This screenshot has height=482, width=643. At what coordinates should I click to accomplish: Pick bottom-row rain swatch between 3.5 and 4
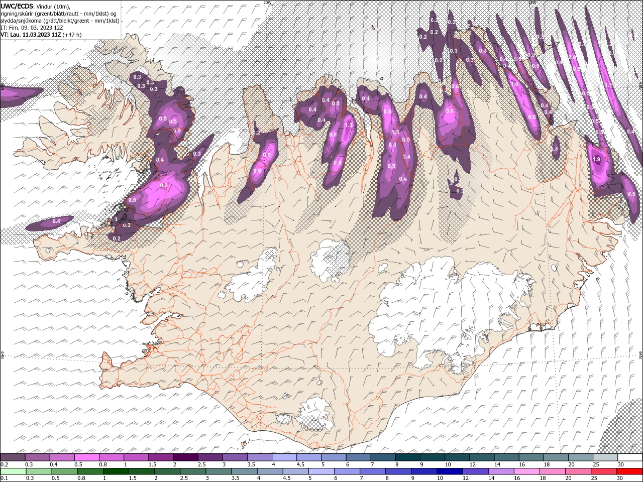(x=245, y=471)
